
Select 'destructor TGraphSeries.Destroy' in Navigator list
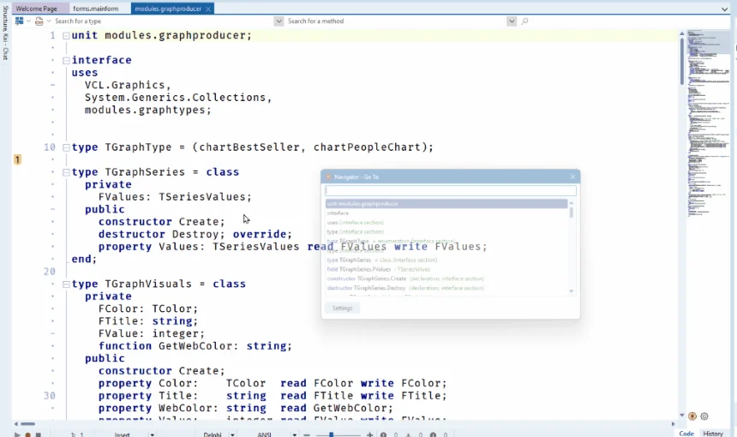pos(446,288)
